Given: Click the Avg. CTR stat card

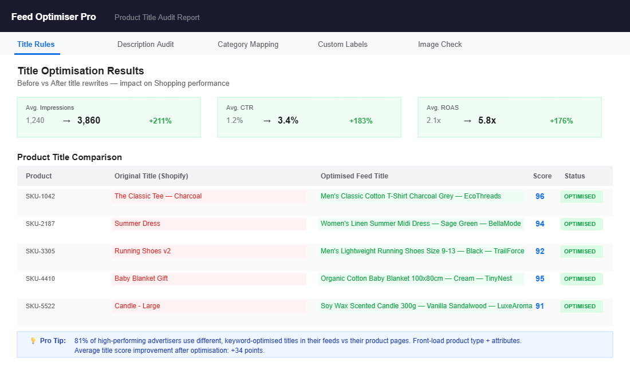Looking at the screenshot, I should pyautogui.click(x=309, y=117).
